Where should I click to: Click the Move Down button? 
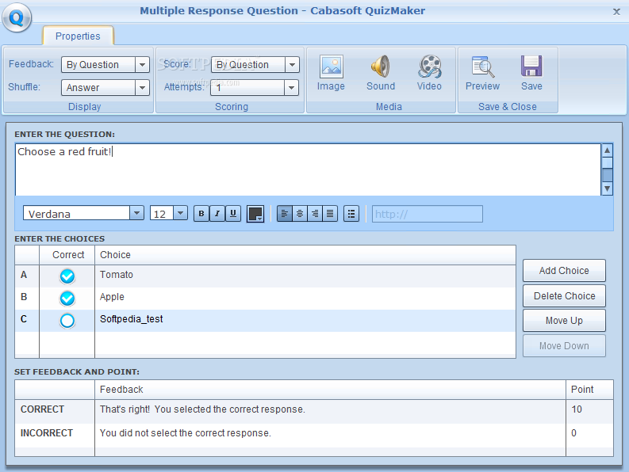(564, 346)
